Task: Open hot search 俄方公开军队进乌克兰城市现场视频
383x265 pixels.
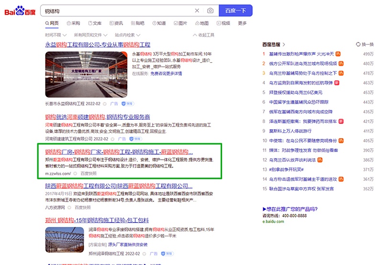Action: [x=303, y=64]
